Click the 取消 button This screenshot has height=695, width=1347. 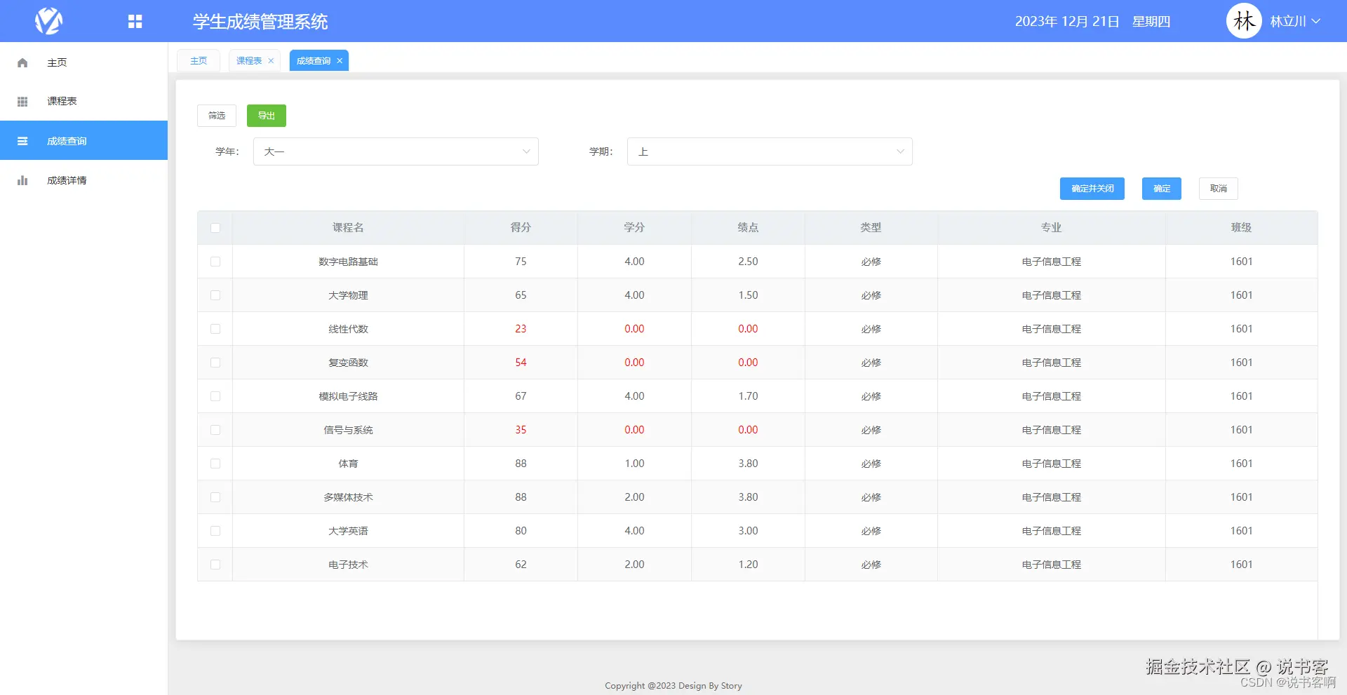[x=1219, y=189]
